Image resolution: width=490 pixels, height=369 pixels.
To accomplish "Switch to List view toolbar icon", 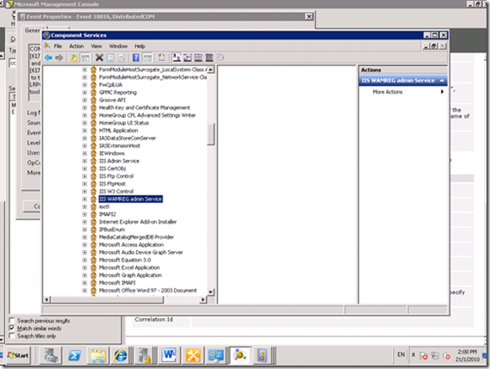I will pyautogui.click(x=198, y=58).
